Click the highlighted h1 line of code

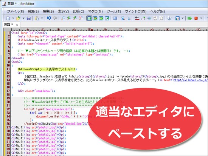coord(47,69)
